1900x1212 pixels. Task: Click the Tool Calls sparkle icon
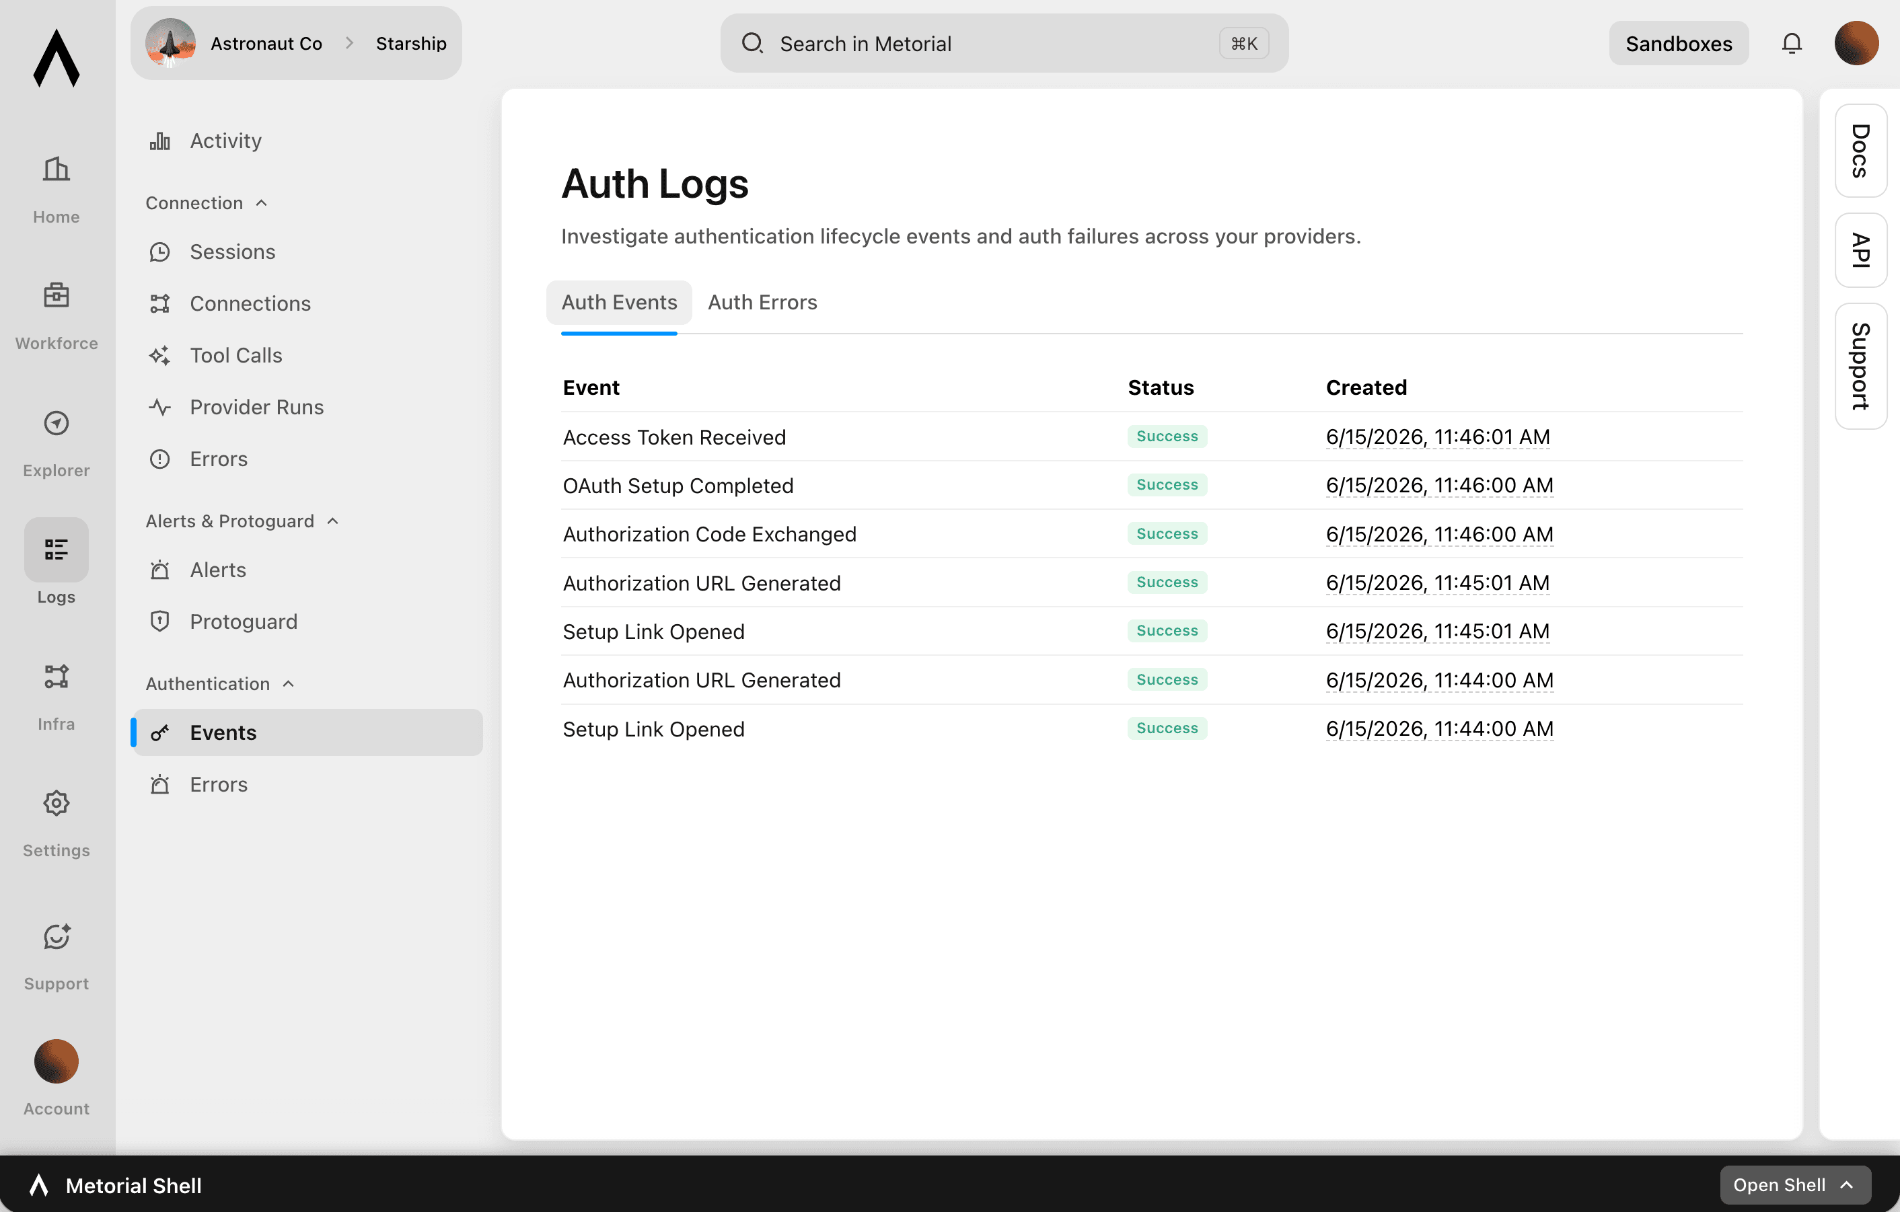pyautogui.click(x=160, y=356)
